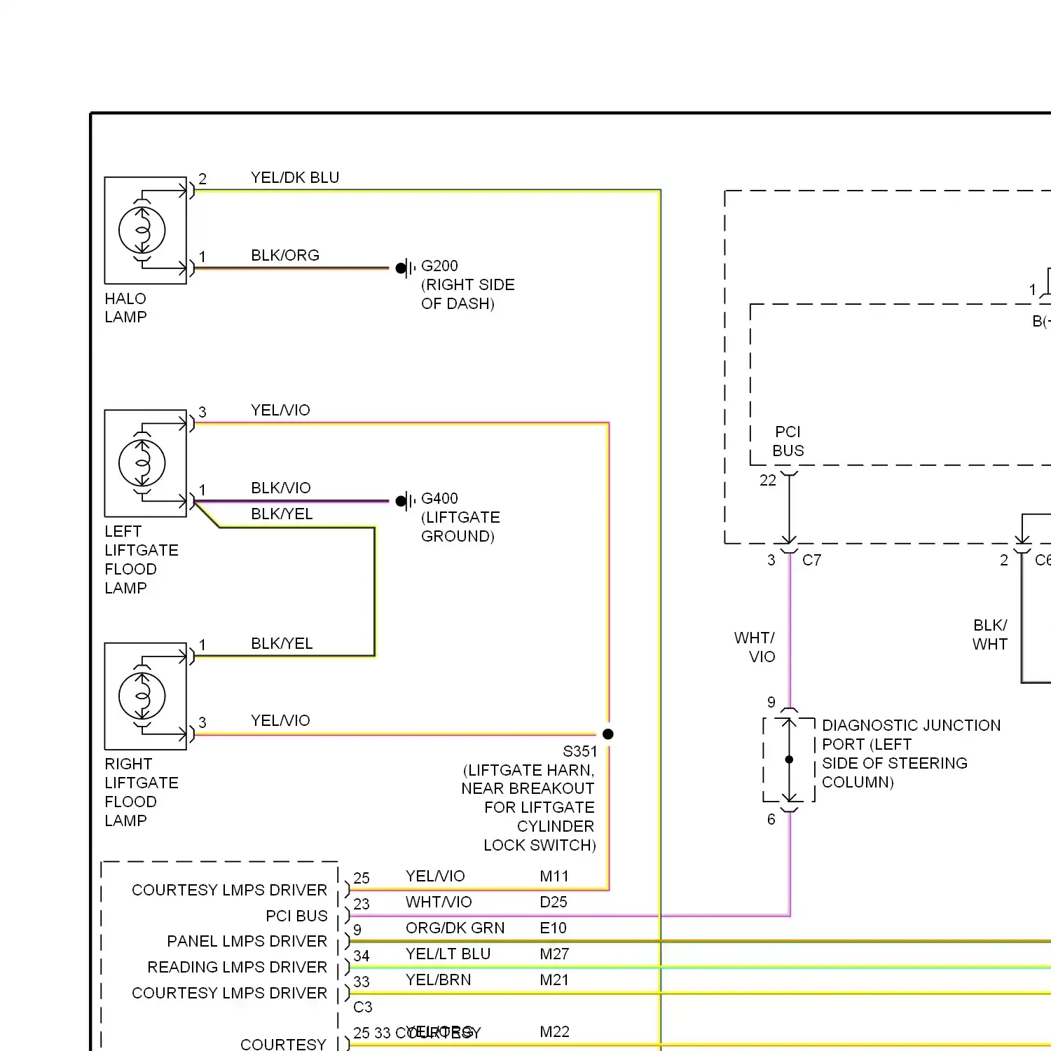Select the BLK/VIO wire label

click(281, 488)
